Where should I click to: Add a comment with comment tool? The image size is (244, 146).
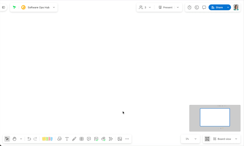89,139
